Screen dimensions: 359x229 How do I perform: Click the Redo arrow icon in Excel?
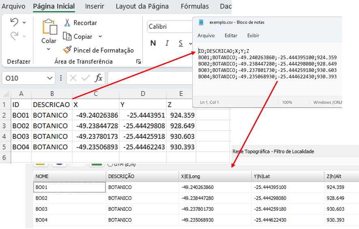point(15,36)
